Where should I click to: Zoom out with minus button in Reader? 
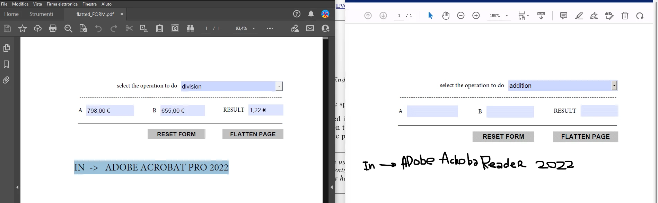pos(461,16)
